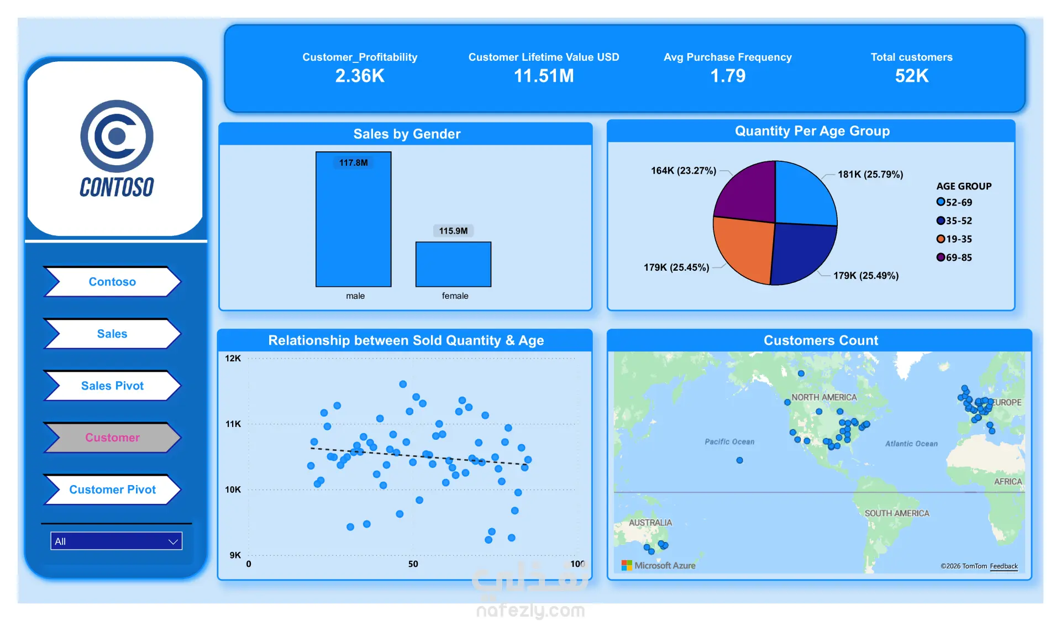Open the Sales Pivot page

112,386
